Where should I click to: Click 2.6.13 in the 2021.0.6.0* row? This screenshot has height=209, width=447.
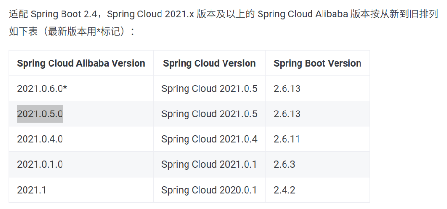[x=317, y=89]
